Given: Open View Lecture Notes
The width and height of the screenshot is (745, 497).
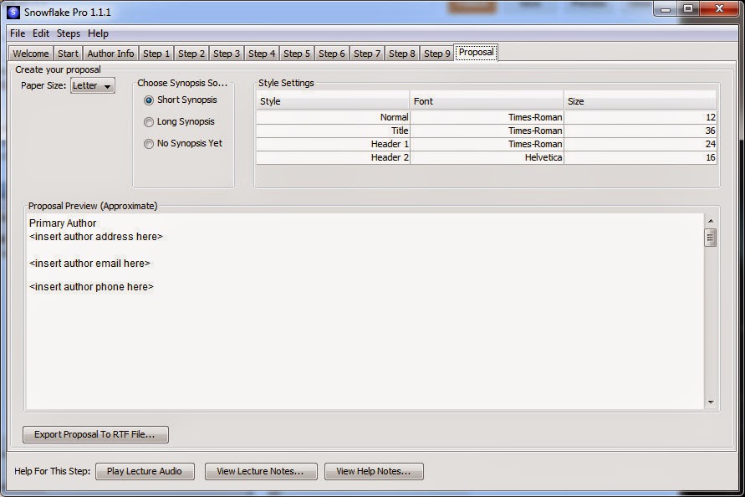Looking at the screenshot, I should pos(261,471).
